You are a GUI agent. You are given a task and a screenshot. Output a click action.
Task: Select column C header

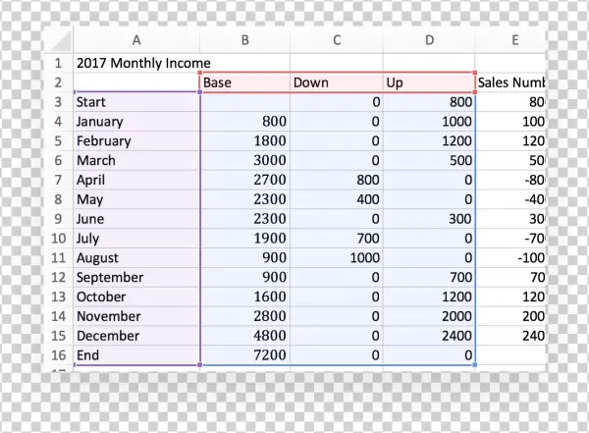click(337, 40)
